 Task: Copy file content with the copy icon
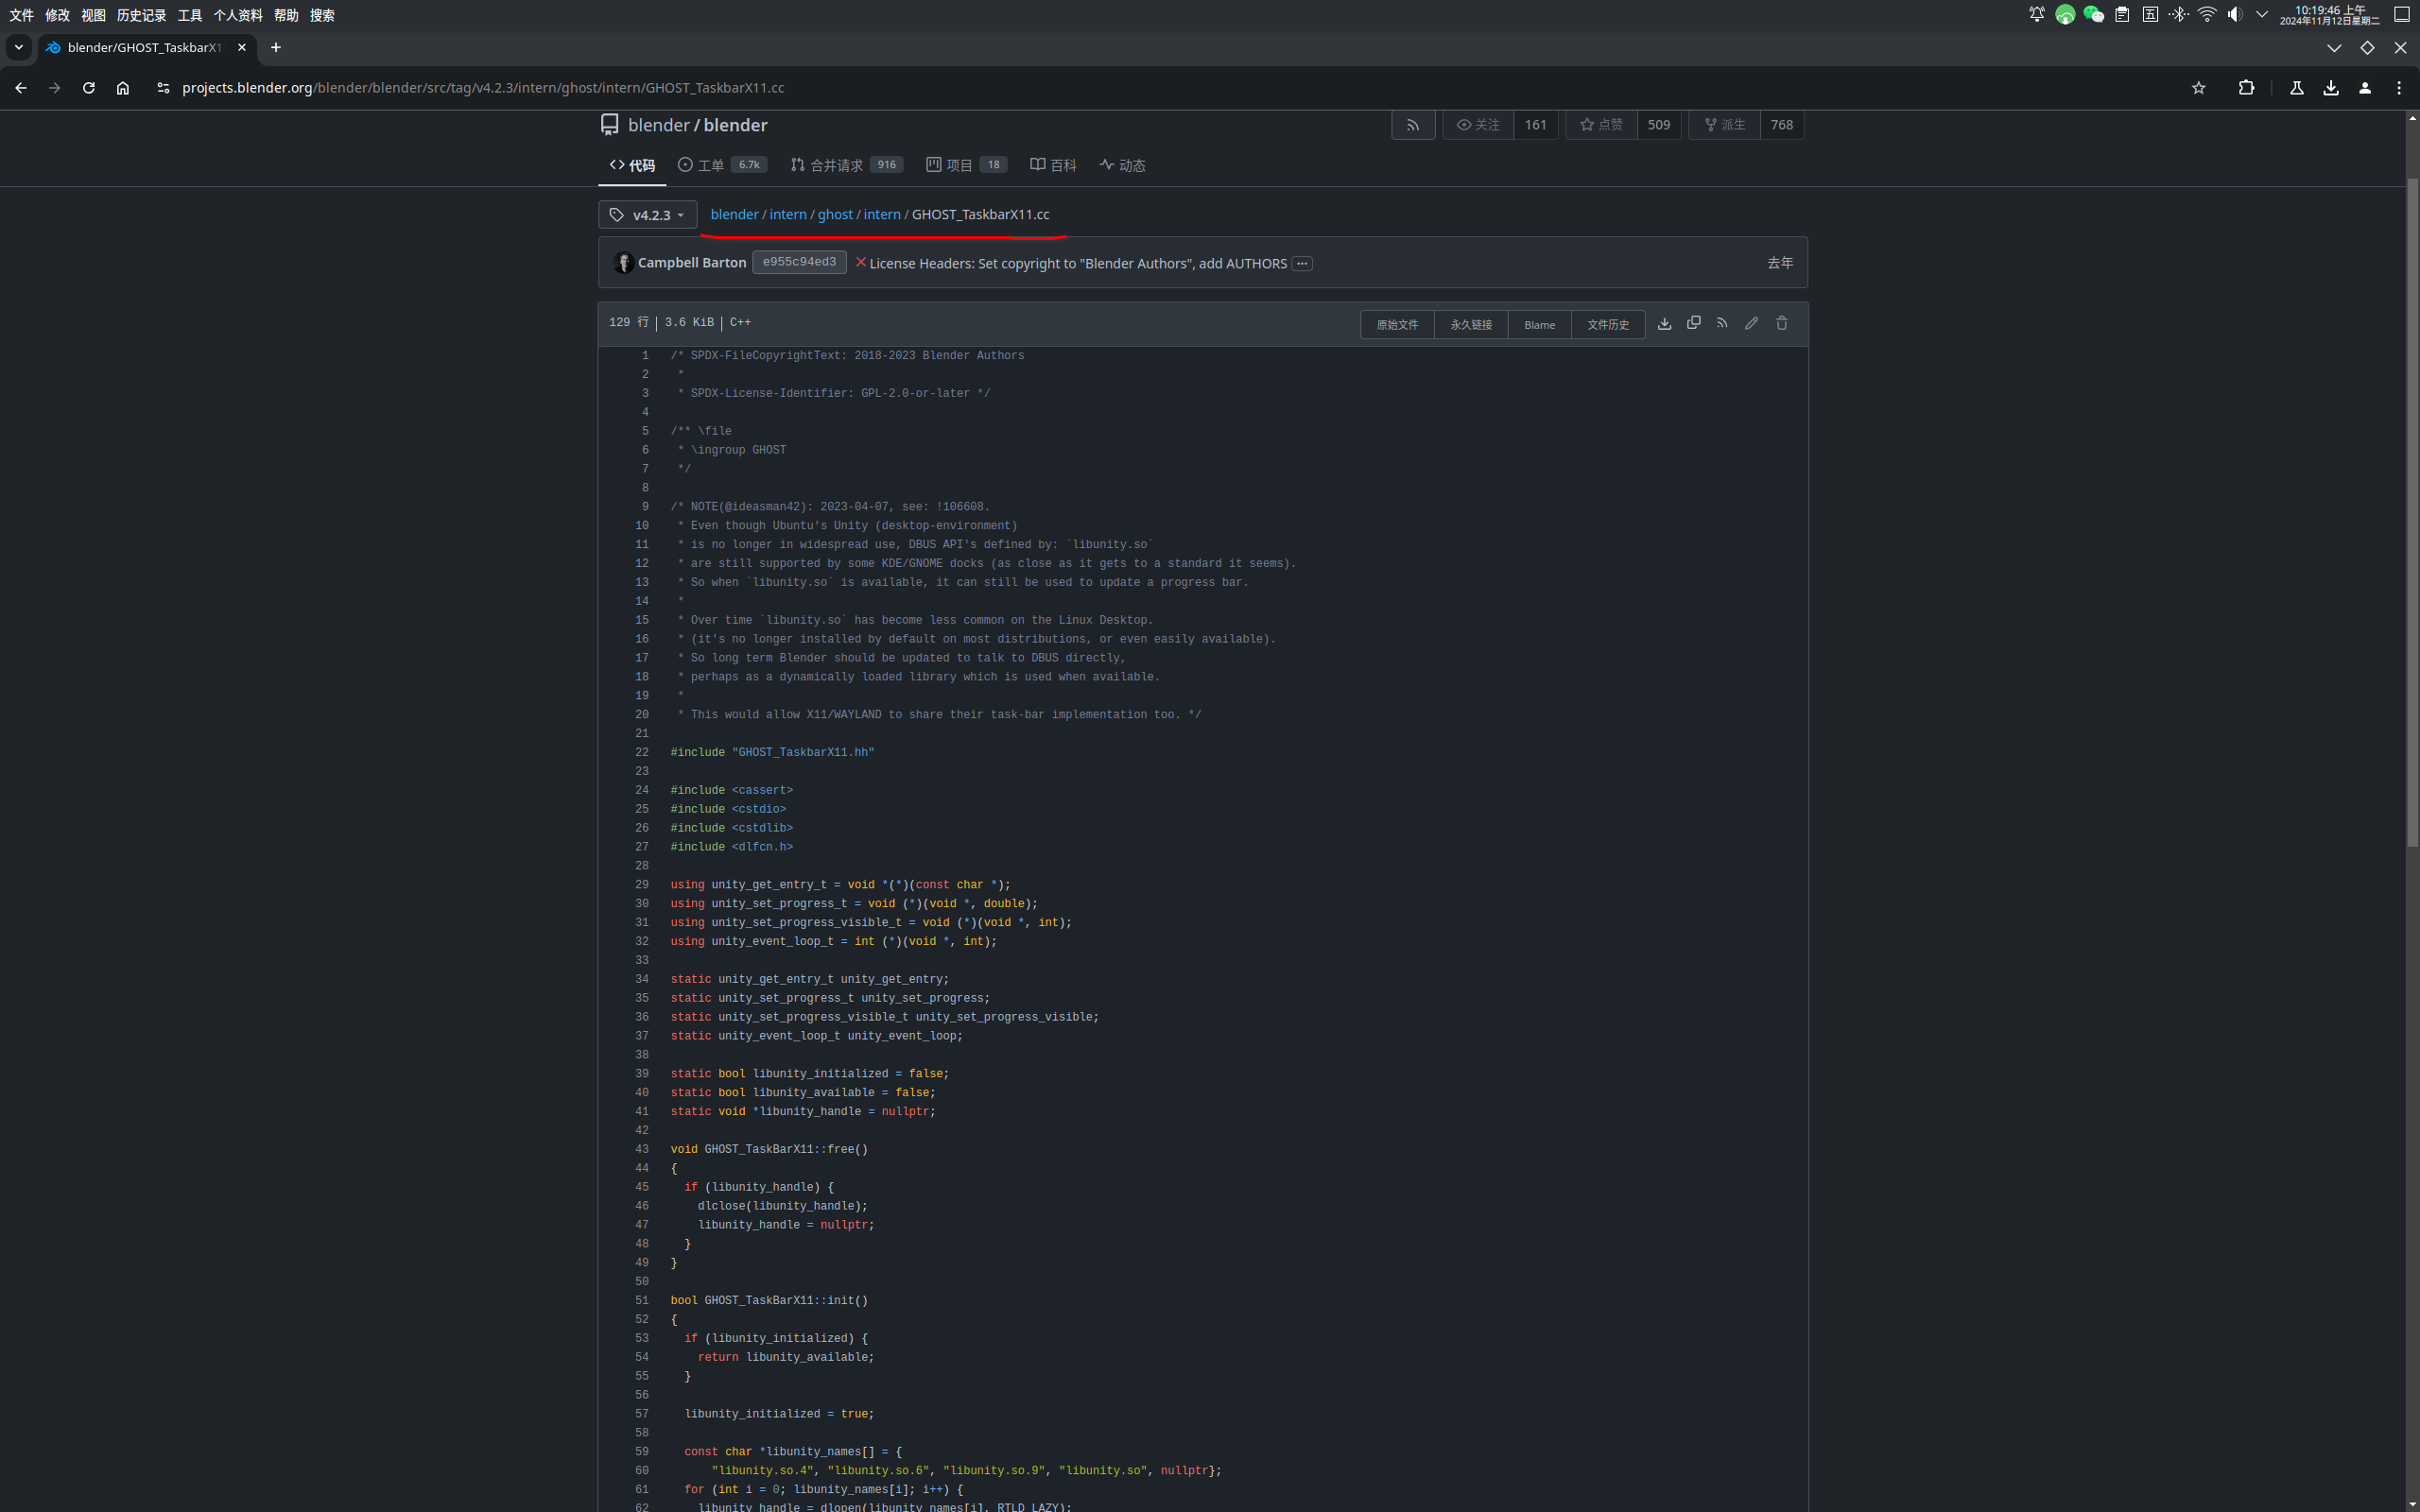pos(1693,323)
